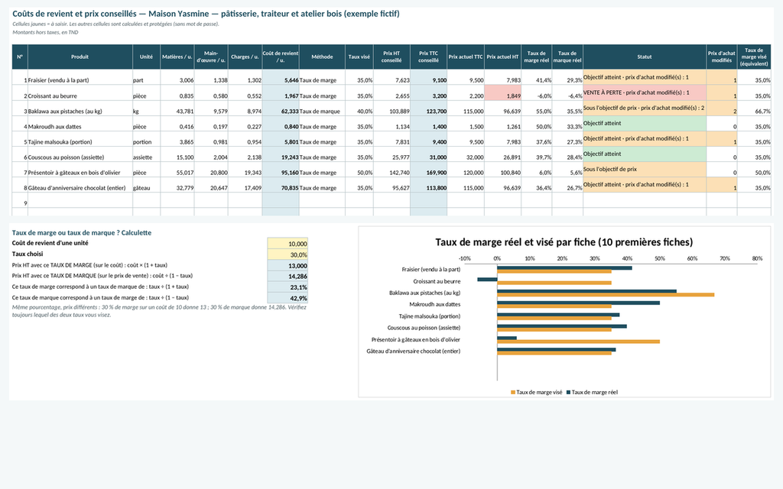This screenshot has width=783, height=489.
Task: Click the Méthode column header
Action: coord(322,57)
